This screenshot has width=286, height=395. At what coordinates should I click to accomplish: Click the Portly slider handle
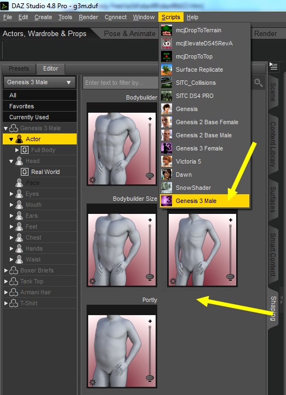click(x=150, y=377)
